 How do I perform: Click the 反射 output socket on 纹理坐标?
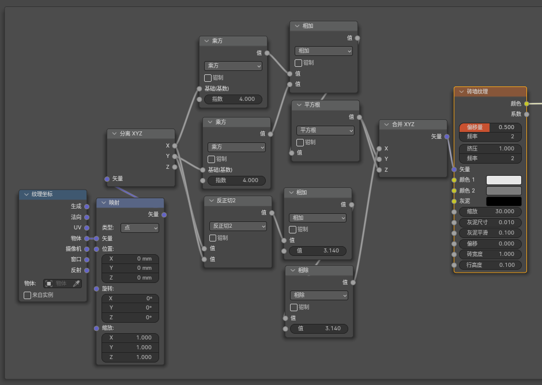(x=86, y=270)
